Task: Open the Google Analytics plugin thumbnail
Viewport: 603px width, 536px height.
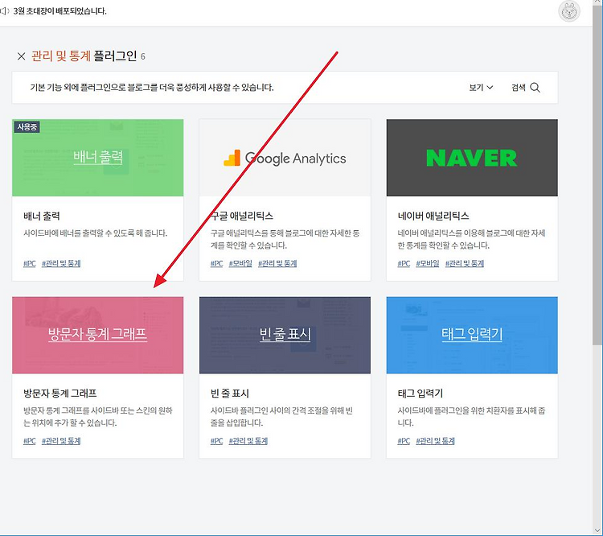Action: point(285,158)
